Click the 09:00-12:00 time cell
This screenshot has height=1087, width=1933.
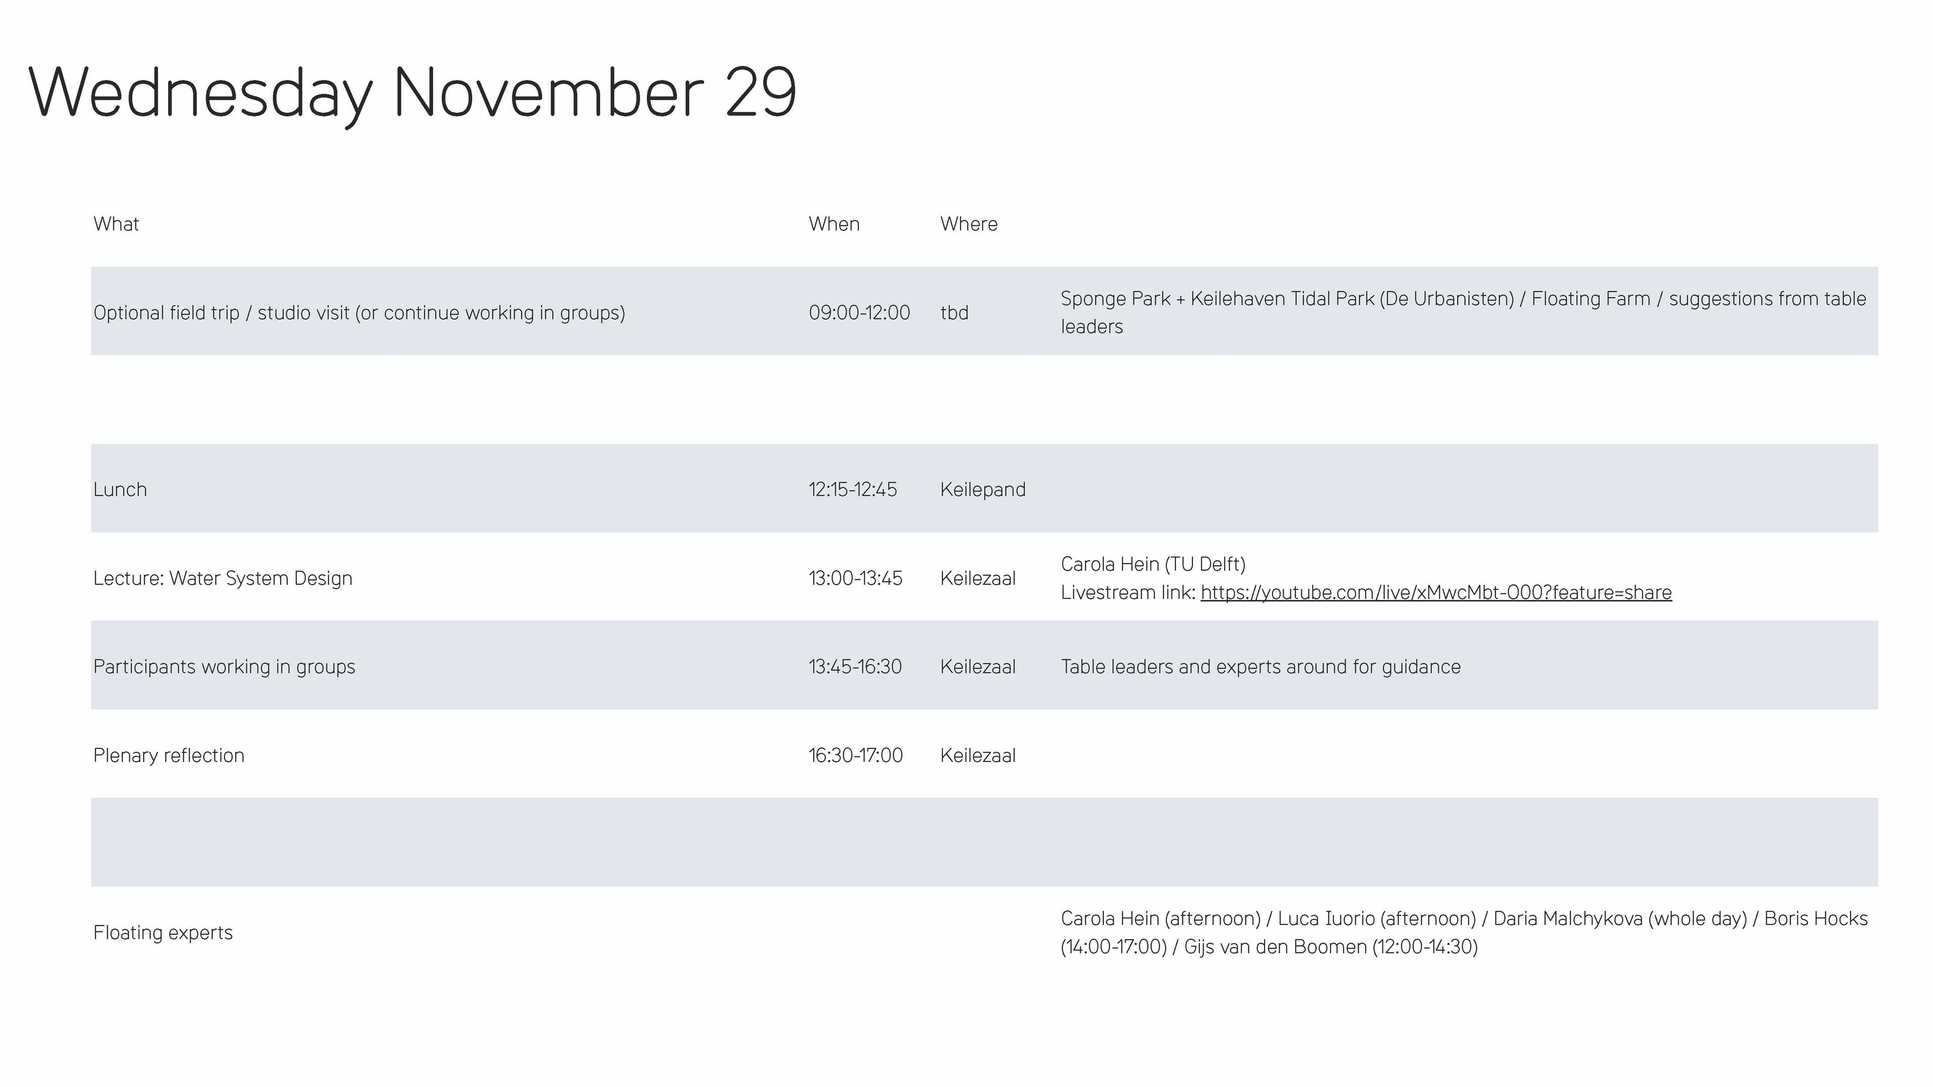[858, 313]
